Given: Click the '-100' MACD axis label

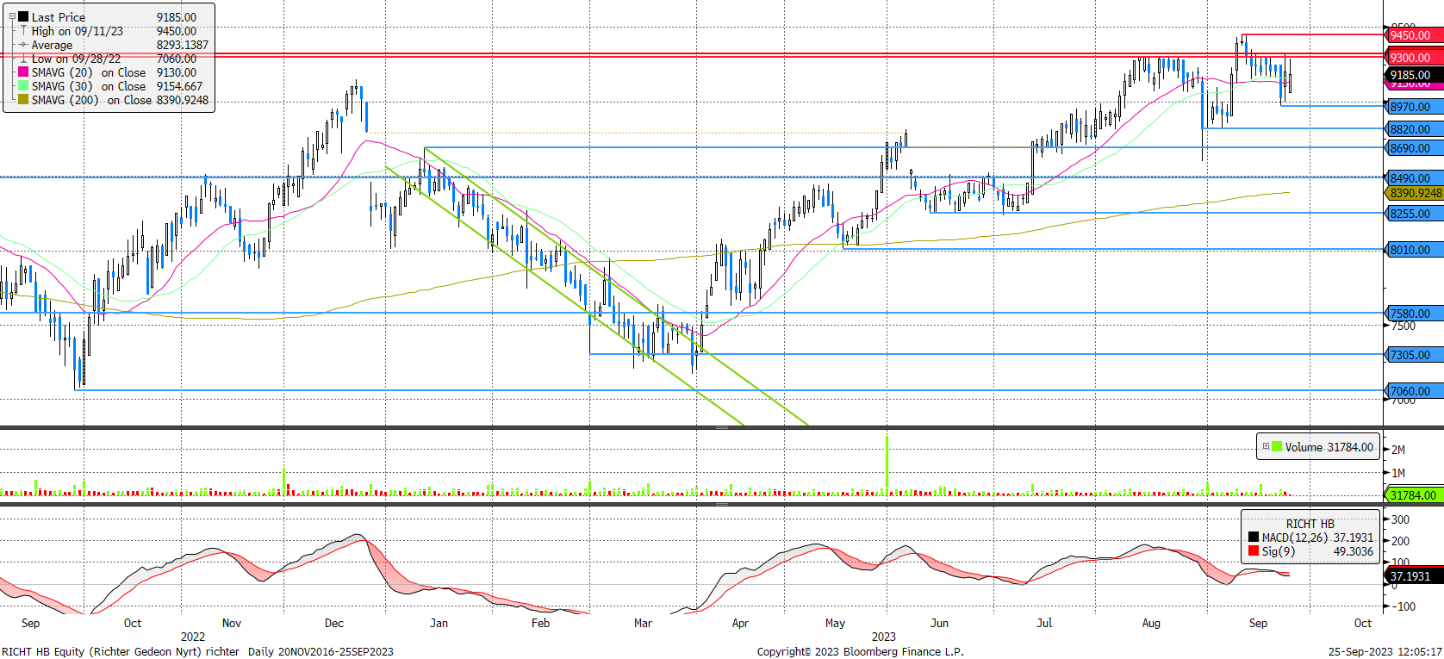Looking at the screenshot, I should [1404, 606].
